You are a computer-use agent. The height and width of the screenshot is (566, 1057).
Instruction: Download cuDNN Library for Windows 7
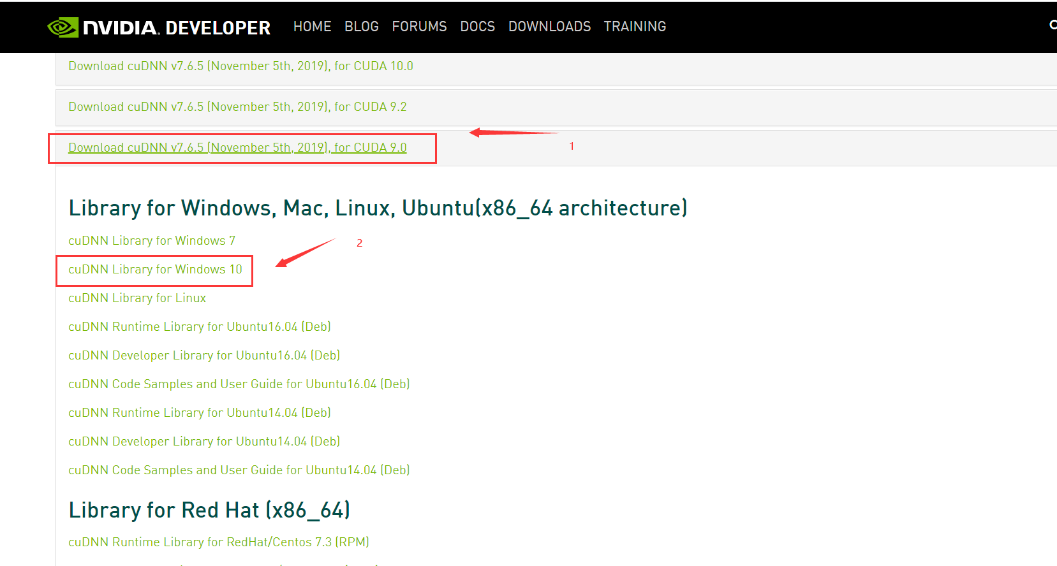tap(152, 241)
